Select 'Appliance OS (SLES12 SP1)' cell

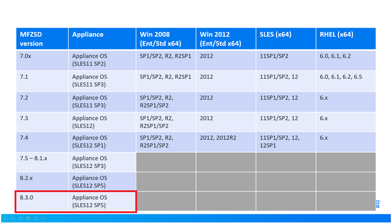[x=102, y=142]
